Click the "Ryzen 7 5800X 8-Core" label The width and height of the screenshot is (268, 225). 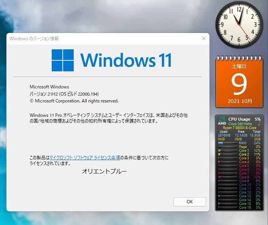(x=239, y=128)
